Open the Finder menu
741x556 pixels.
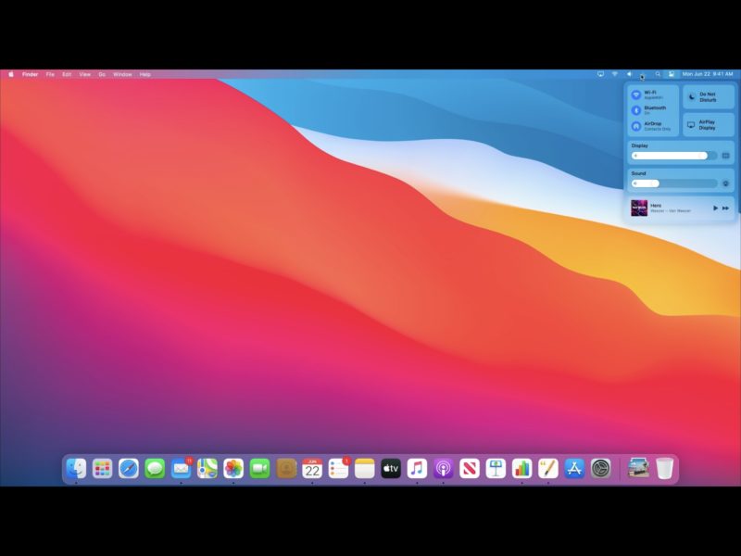click(31, 74)
